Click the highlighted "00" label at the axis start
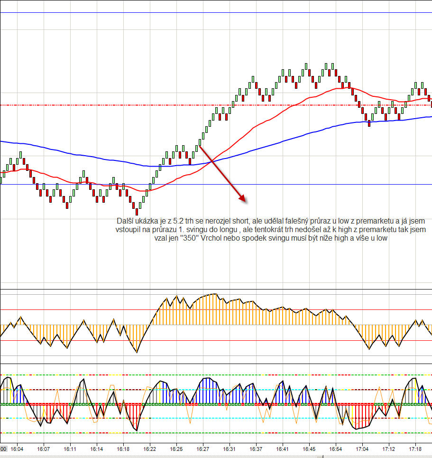 coord(3,449)
